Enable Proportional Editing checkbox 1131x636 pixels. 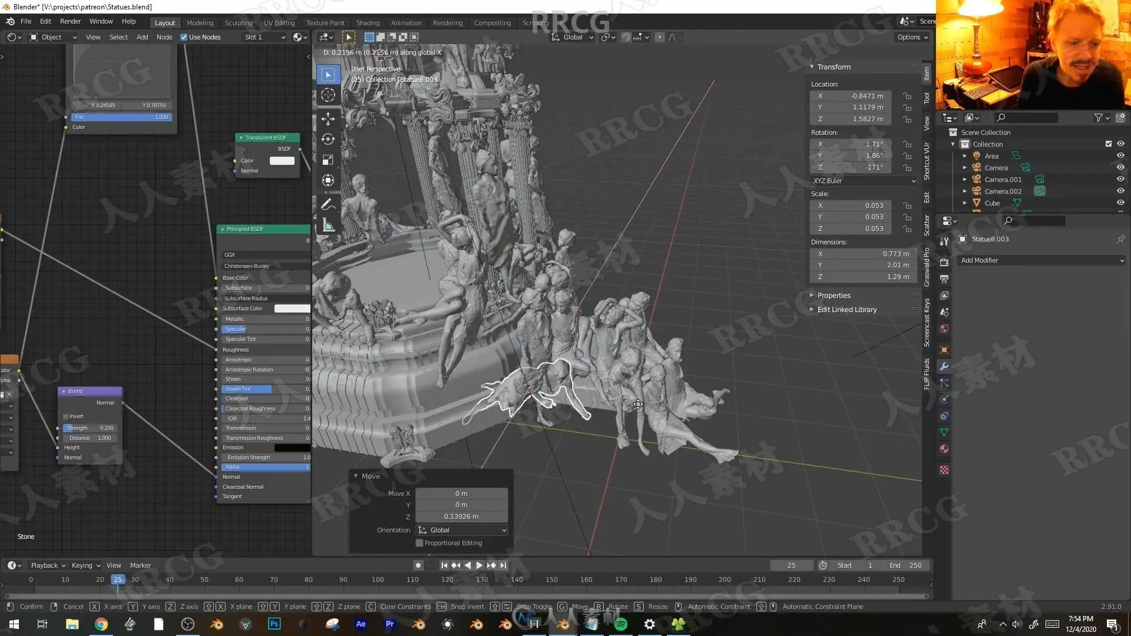pyautogui.click(x=419, y=543)
